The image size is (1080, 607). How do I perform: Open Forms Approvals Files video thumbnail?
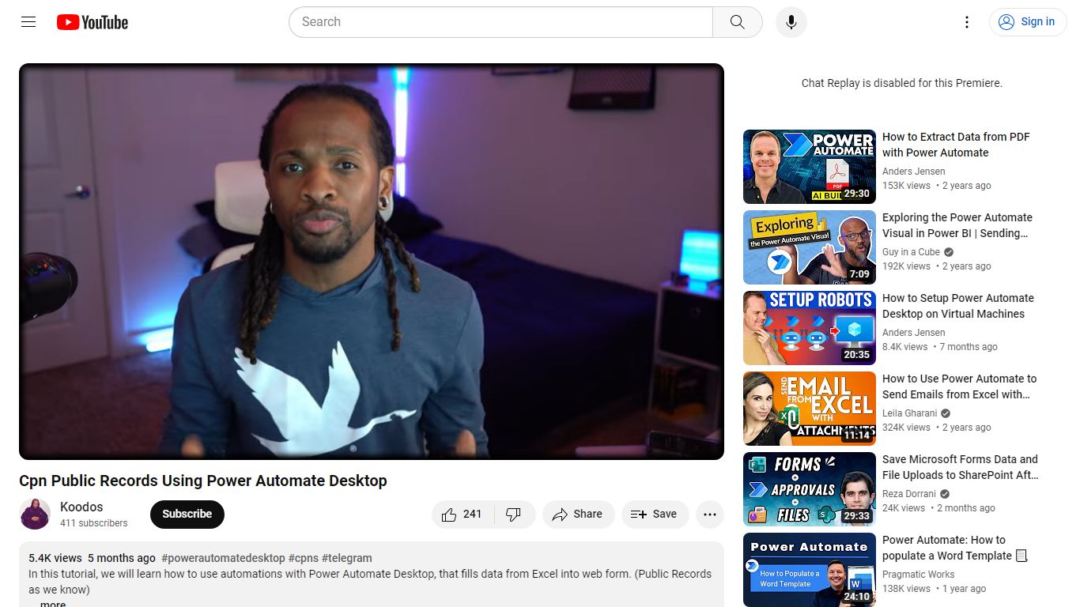click(x=810, y=489)
